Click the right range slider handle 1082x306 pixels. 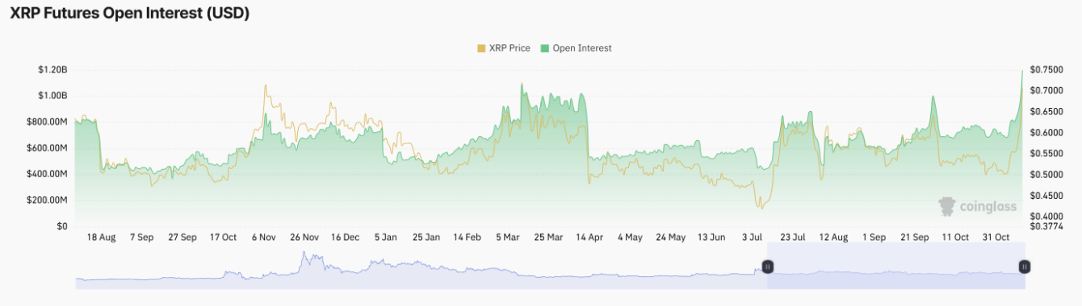tap(1024, 267)
